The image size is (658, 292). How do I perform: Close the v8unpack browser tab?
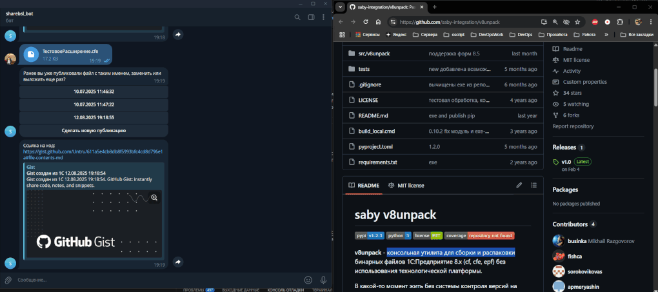422,7
